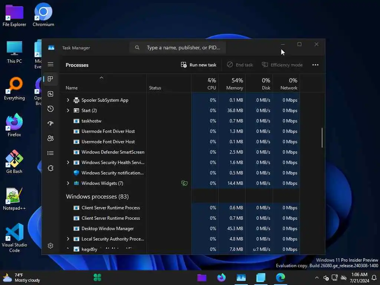This screenshot has height=285, width=380.
Task: Open This PC desktop icon
Action: click(14, 52)
